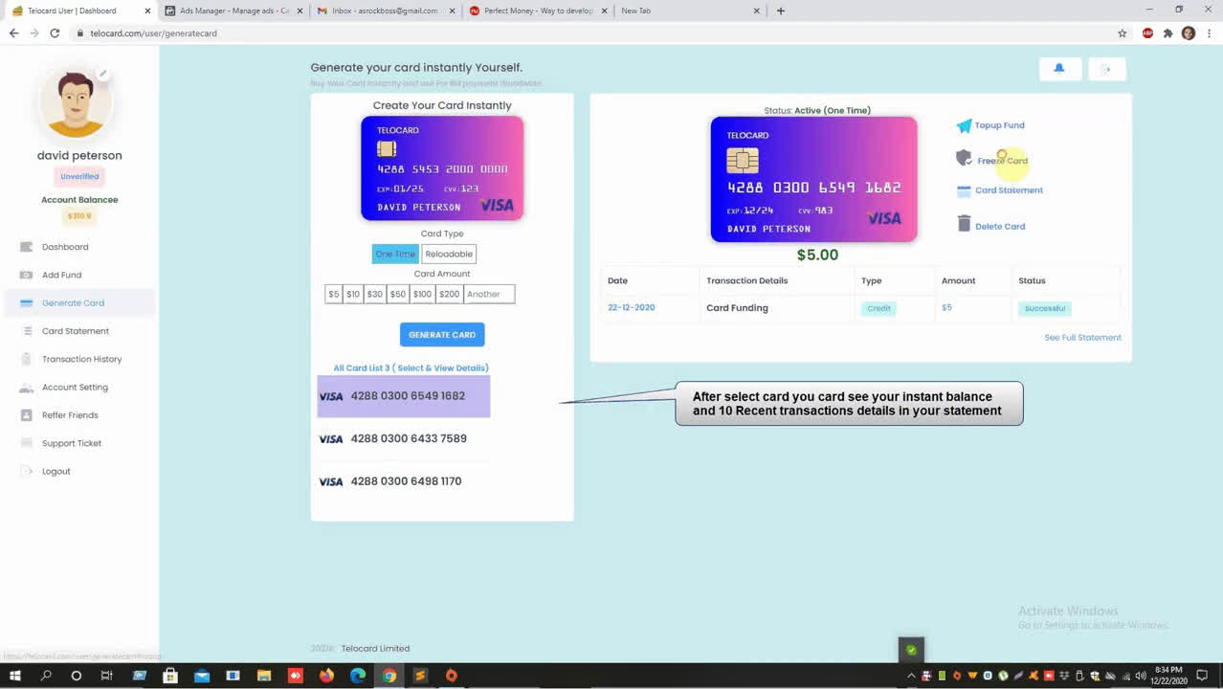Open the See Full Statement link
This screenshot has width=1223, height=689.
[x=1082, y=338]
